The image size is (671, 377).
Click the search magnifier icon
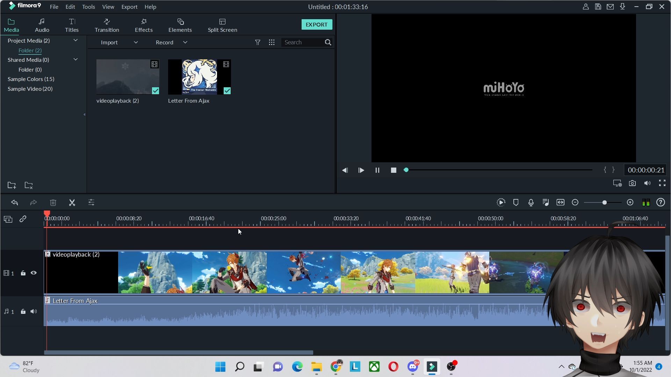(x=328, y=42)
